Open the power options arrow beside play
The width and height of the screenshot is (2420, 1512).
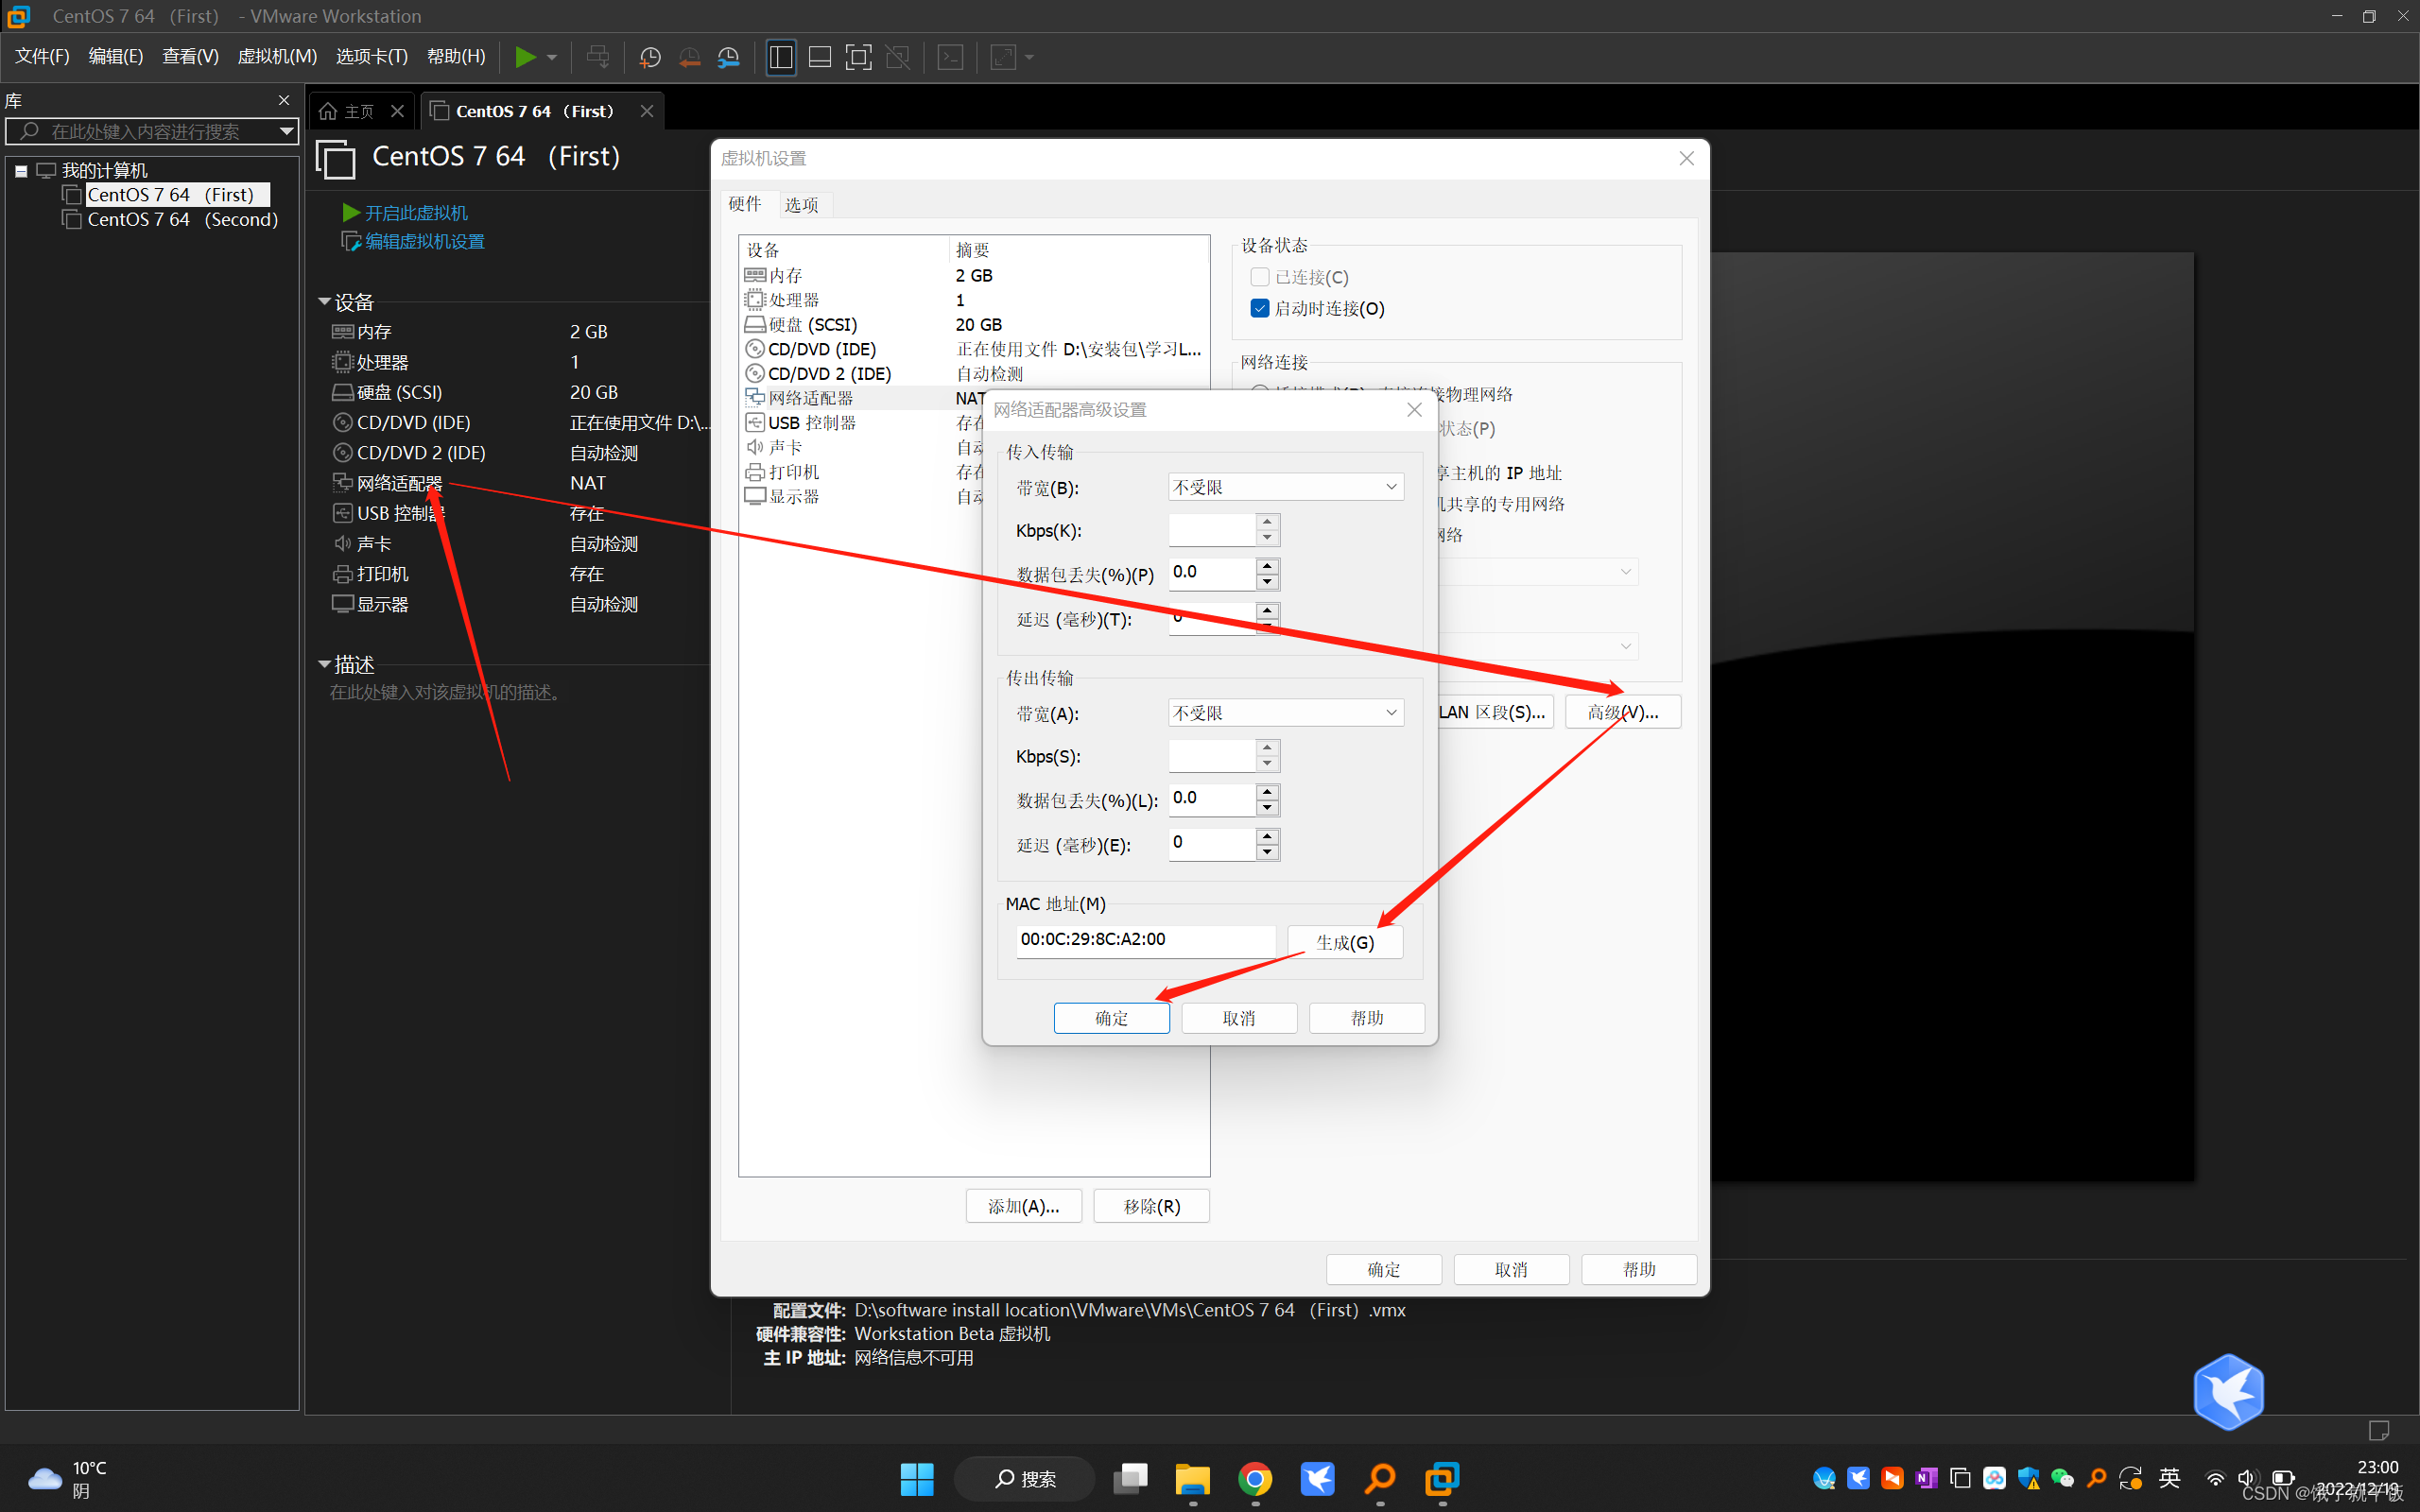[552, 57]
